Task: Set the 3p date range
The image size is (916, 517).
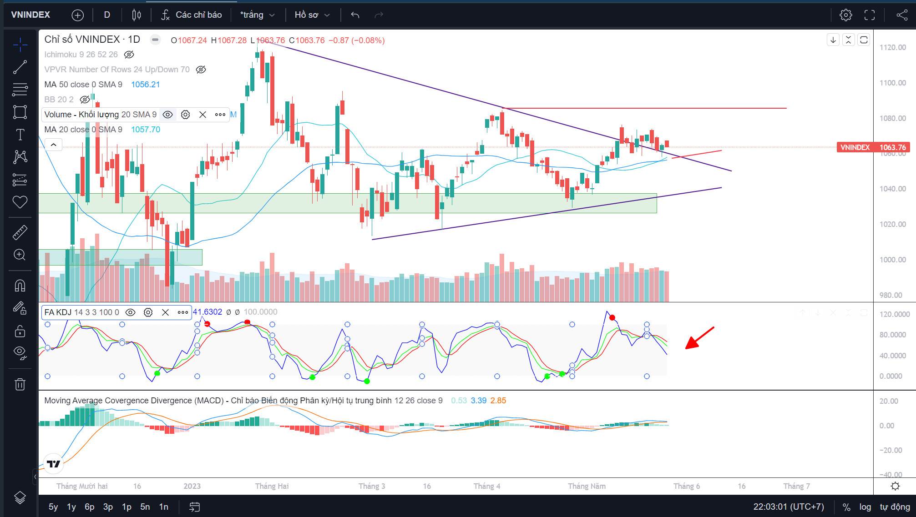Action: click(x=108, y=507)
